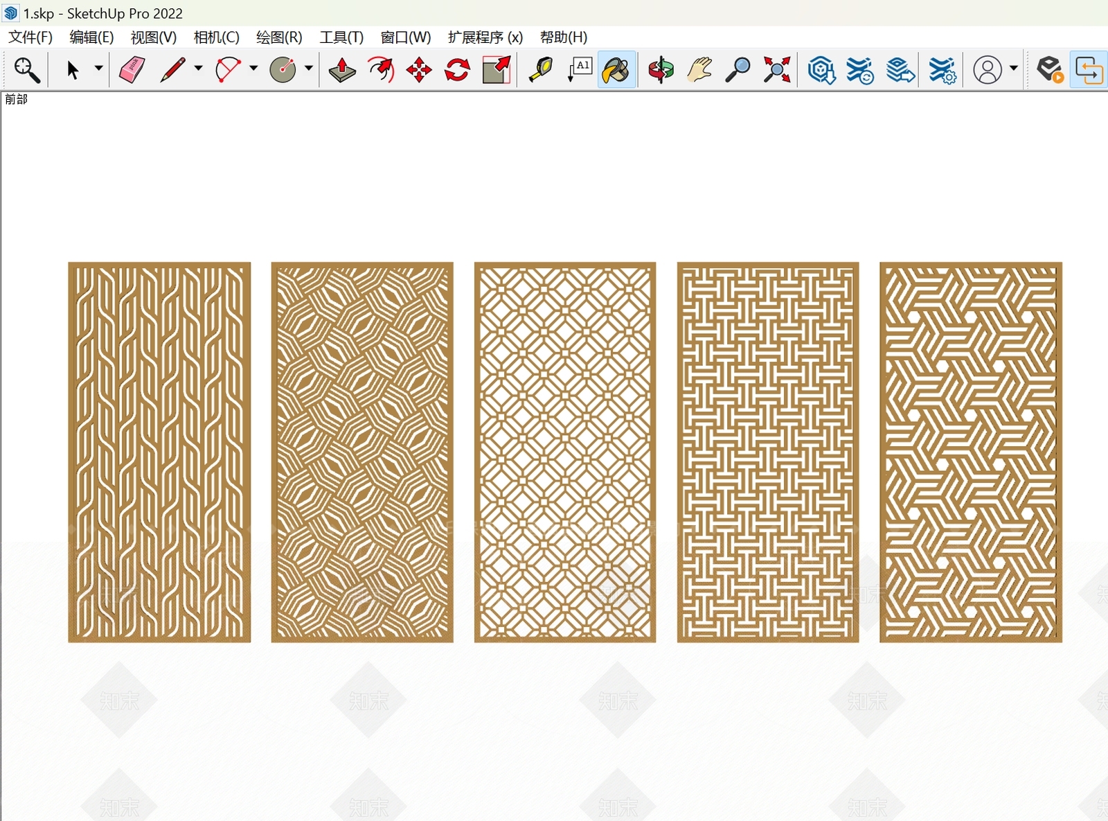
Task: Expand the user account dropdown arrow
Action: coord(1014,68)
